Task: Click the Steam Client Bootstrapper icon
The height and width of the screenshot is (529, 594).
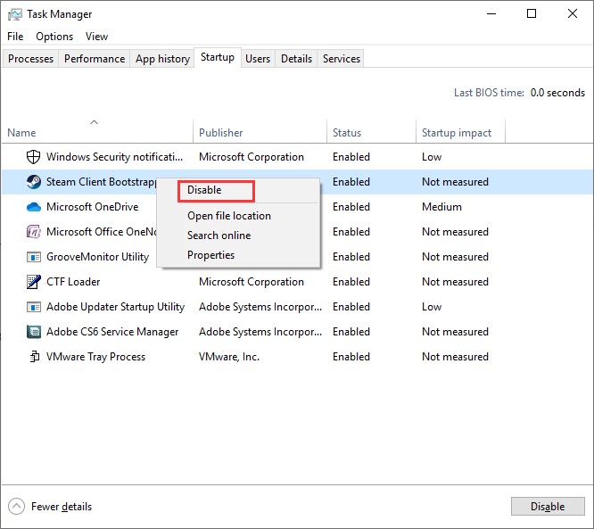Action: pyautogui.click(x=34, y=182)
